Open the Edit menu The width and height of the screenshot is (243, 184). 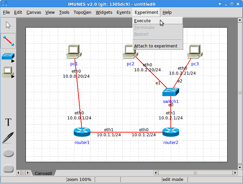coord(18,12)
